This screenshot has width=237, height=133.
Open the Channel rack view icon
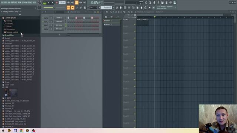click(x=125, y=7)
